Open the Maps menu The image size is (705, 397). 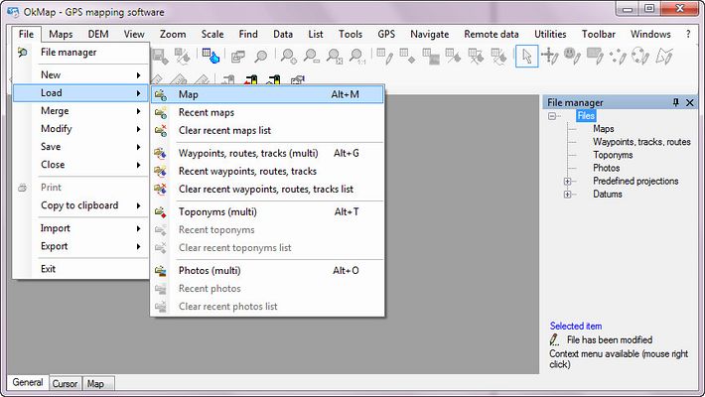[x=61, y=34]
